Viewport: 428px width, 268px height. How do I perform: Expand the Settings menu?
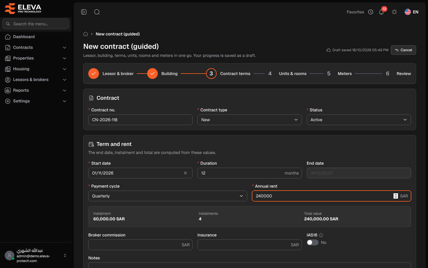tap(36, 101)
